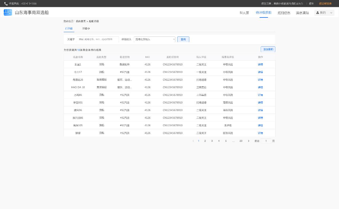Click the Shandong MSA ship logo icon
Image resolution: width=339 pixels, height=209 pixels.
tap(8, 12)
